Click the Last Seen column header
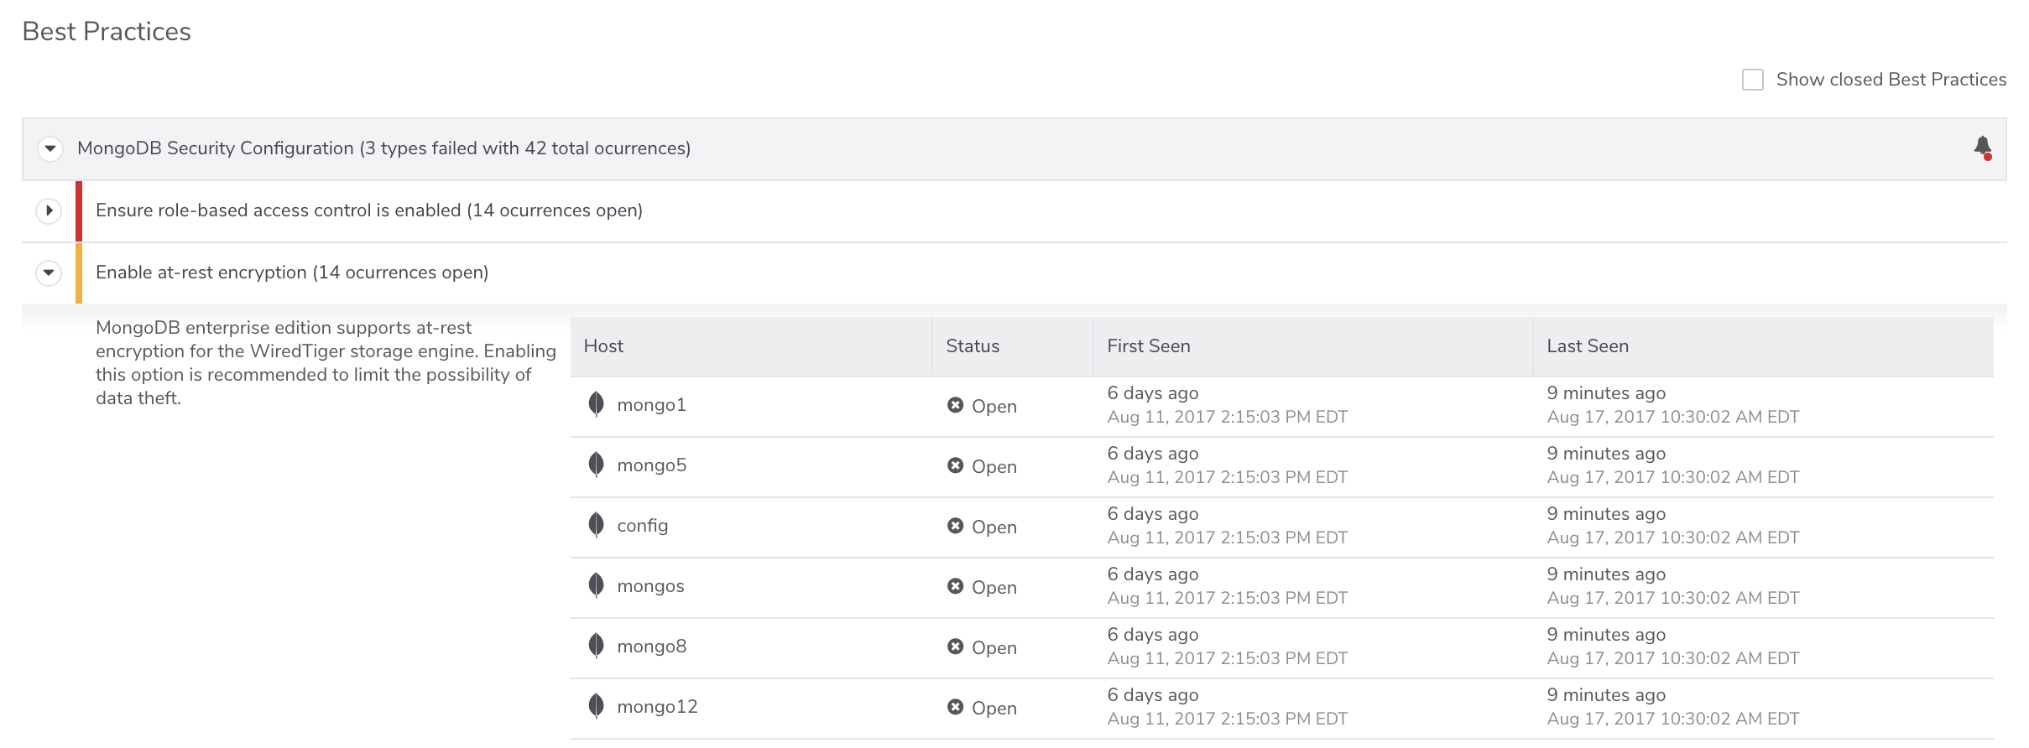The height and width of the screenshot is (748, 2029). [1587, 346]
